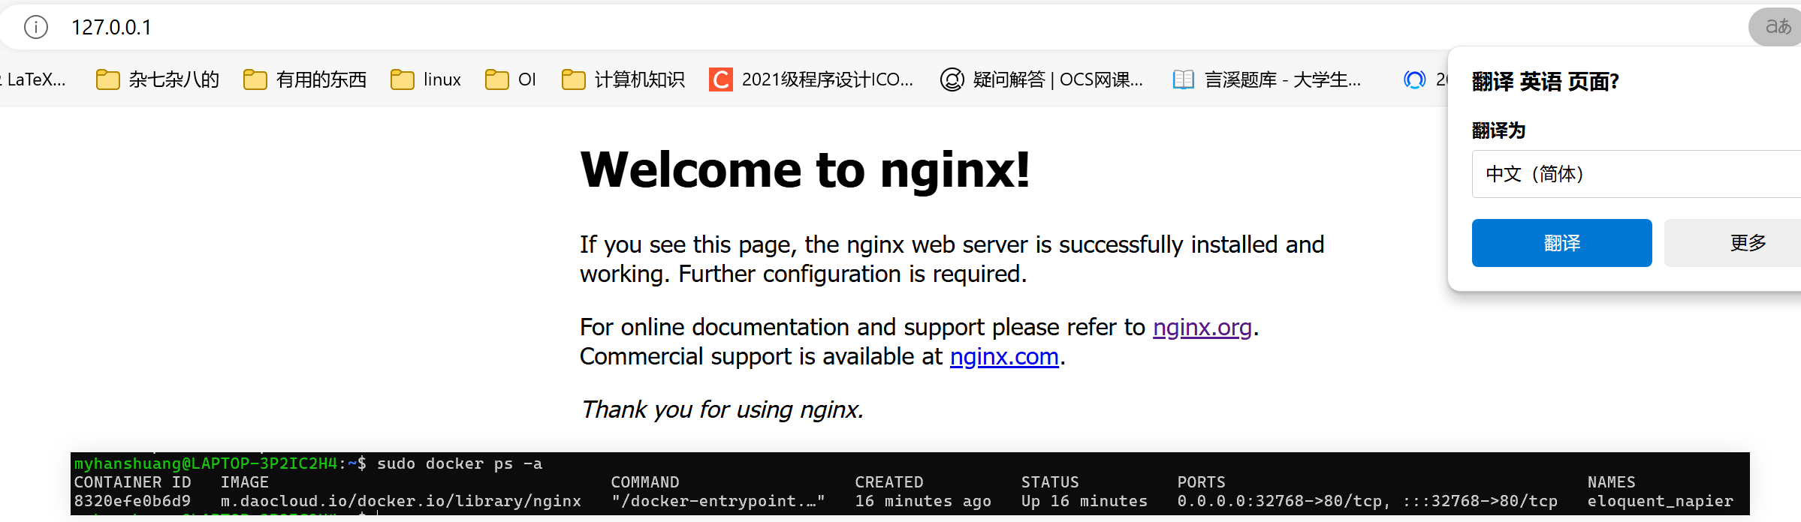Click the translate icon in the address bar
1801x522 pixels.
1776,27
